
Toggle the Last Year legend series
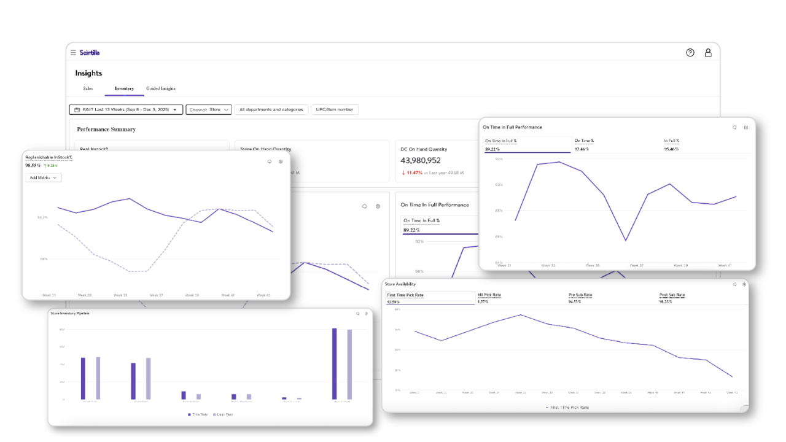(223, 414)
